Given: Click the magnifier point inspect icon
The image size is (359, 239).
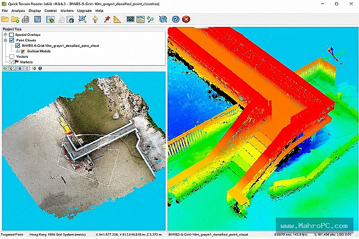Looking at the screenshot, I should coord(82,19).
